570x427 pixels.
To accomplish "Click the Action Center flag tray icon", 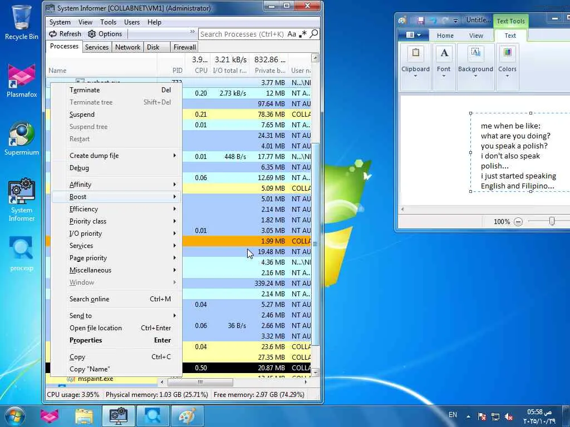I will pyautogui.click(x=482, y=416).
